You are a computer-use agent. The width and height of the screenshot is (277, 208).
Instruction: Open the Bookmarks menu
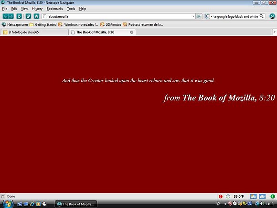pos(54,9)
